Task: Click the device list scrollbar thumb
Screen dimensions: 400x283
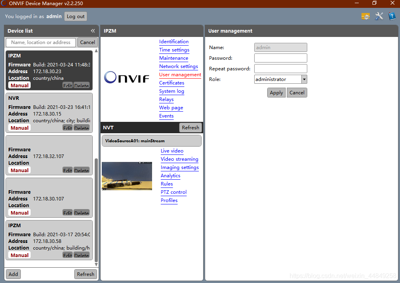Action: point(96,210)
